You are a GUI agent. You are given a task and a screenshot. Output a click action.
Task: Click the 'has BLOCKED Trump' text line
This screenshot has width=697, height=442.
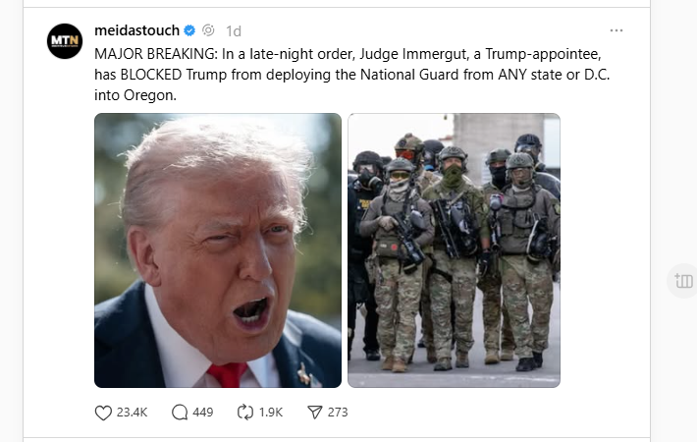[352, 75]
